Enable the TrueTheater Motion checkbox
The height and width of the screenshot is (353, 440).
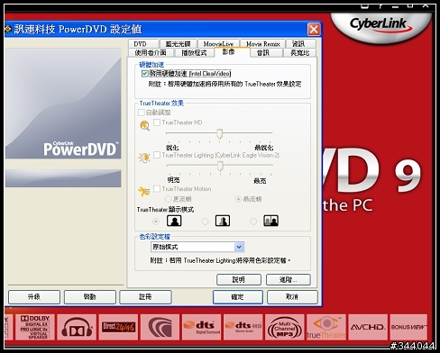157,189
